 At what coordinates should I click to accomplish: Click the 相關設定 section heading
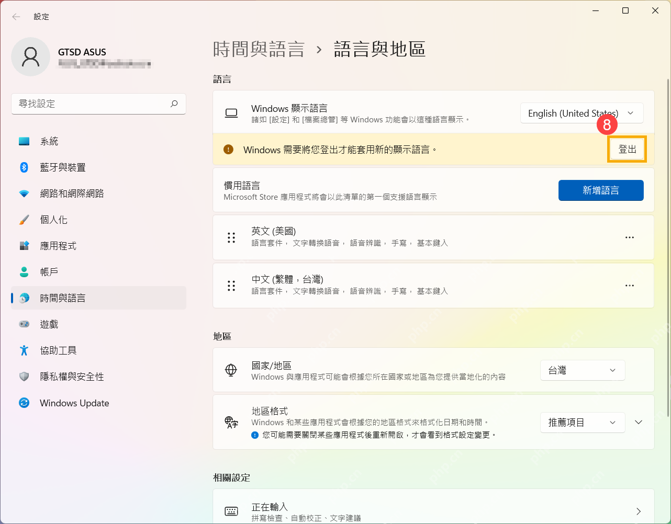click(x=231, y=477)
